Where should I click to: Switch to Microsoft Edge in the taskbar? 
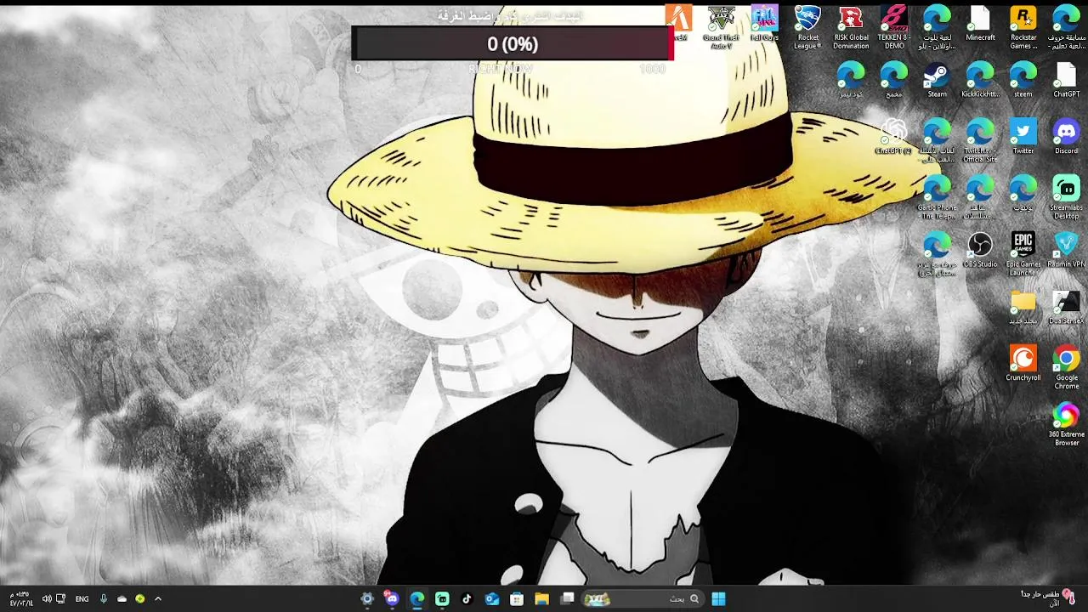tap(416, 598)
